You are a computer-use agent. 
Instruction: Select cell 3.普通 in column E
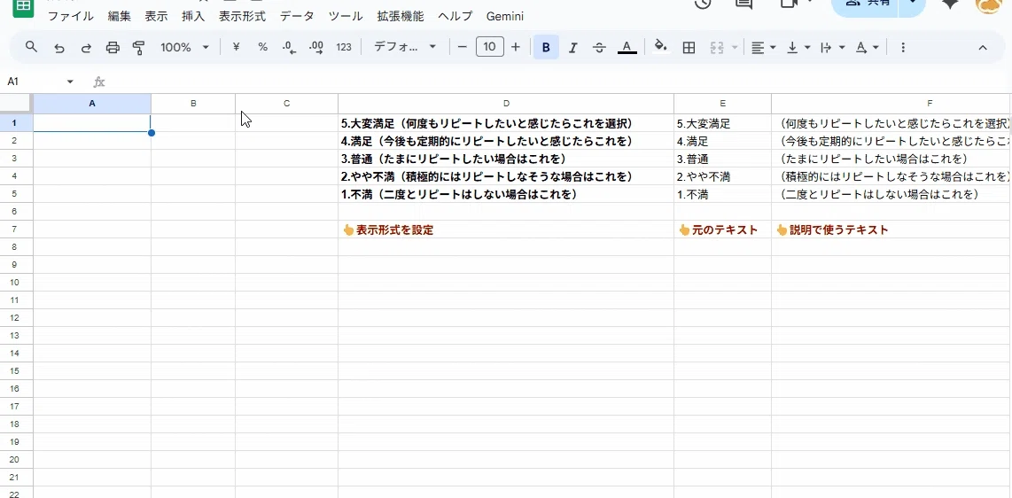pos(722,159)
